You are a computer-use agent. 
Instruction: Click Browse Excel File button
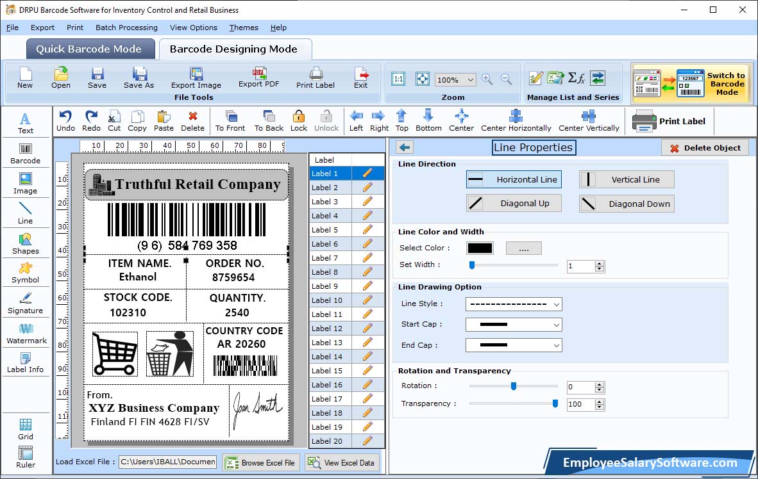pyautogui.click(x=262, y=462)
